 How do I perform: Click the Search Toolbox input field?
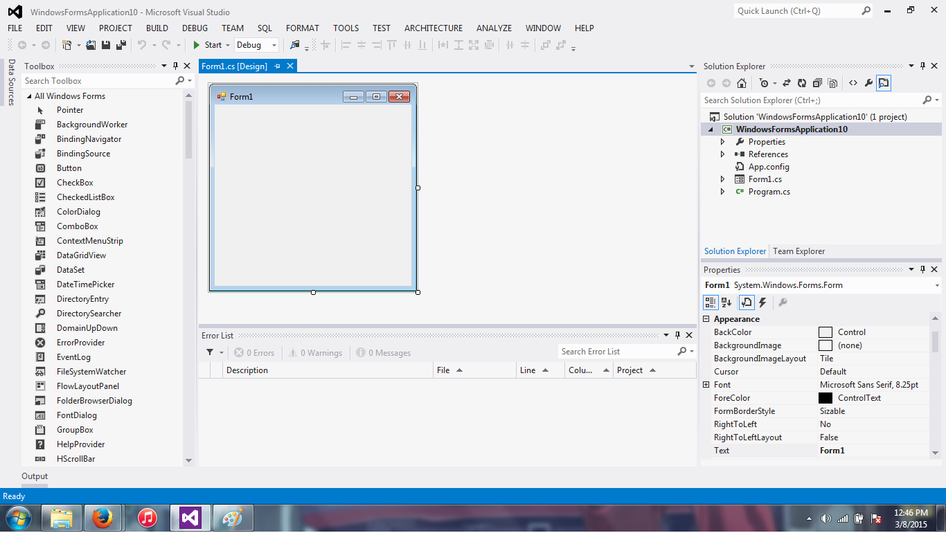98,81
